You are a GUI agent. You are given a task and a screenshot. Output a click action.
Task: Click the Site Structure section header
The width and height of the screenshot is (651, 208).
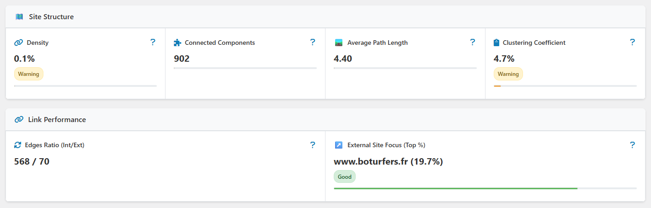[x=325, y=17]
